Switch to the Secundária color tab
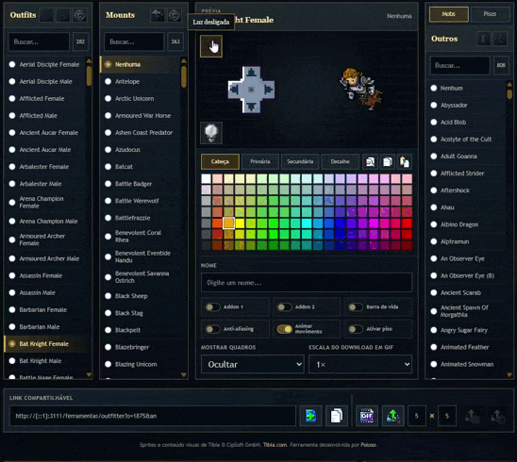 [x=300, y=161]
